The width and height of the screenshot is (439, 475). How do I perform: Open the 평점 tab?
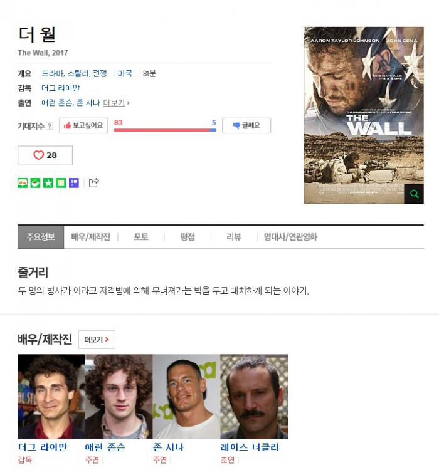point(188,237)
